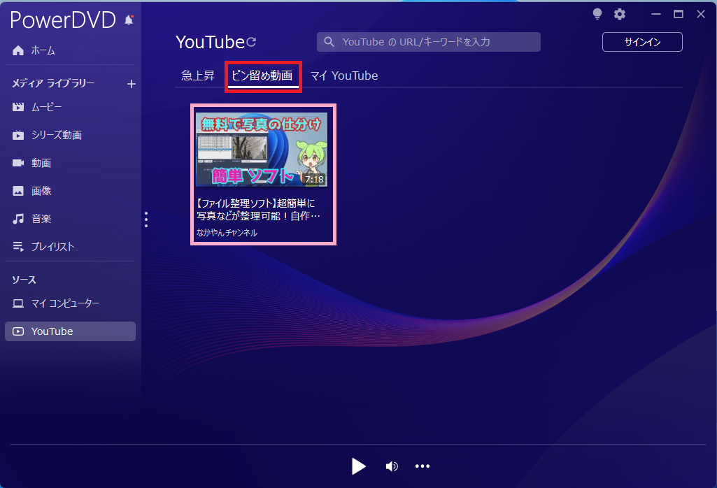717x488 pixels.
Task: Mute audio with speaker icon
Action: [x=392, y=466]
